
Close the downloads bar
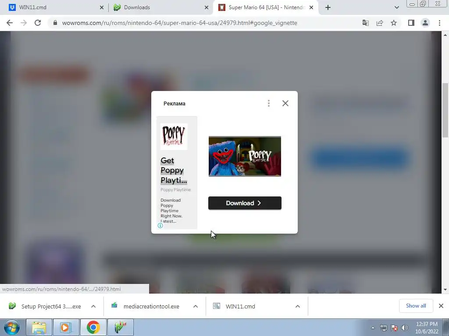(441, 306)
